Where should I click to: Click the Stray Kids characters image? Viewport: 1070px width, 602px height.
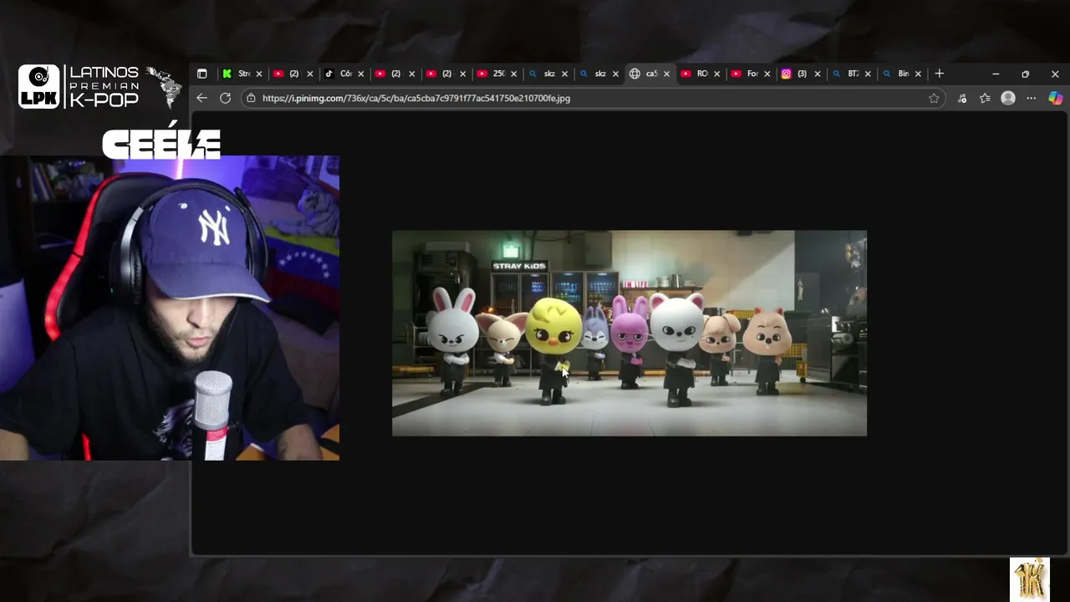[629, 333]
